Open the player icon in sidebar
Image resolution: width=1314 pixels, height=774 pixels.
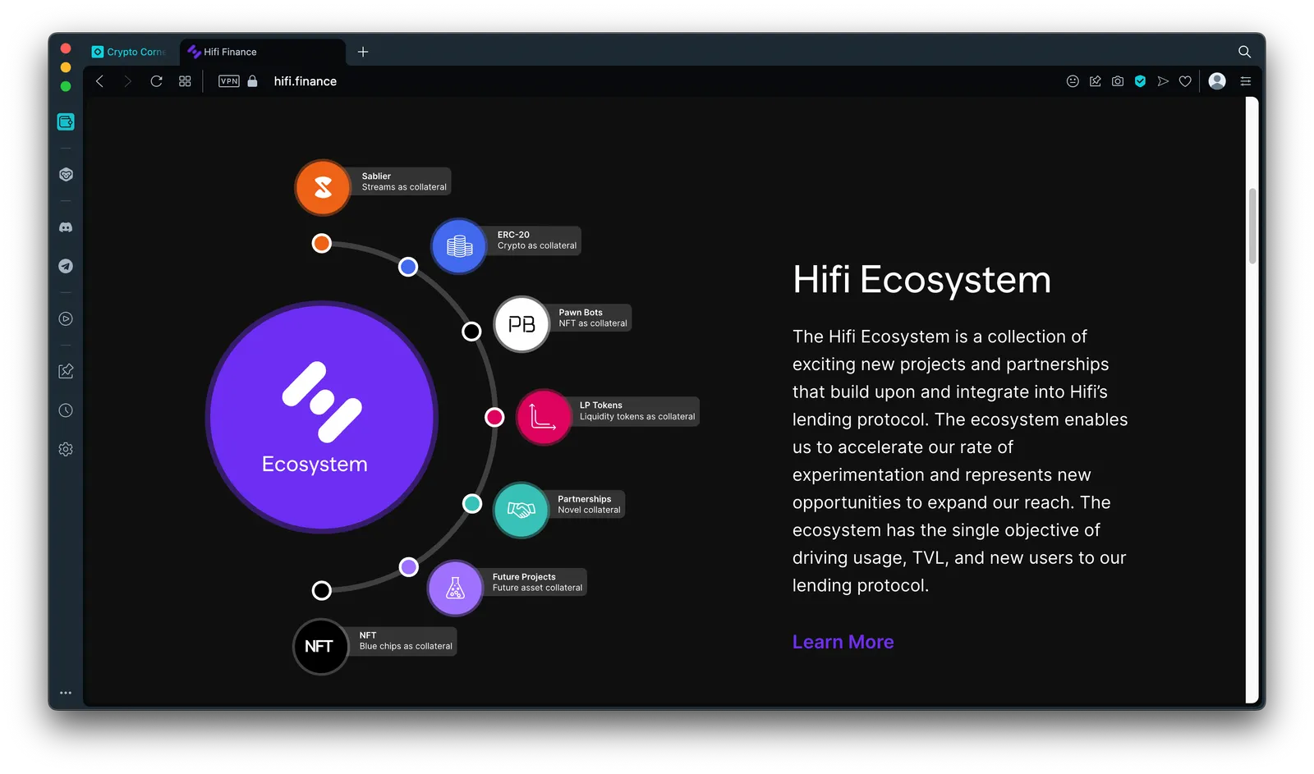click(66, 318)
